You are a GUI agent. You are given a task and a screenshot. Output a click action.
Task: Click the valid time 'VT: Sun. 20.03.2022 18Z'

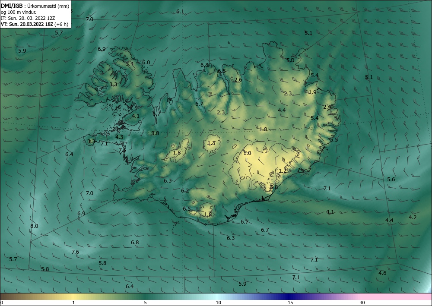27,24
